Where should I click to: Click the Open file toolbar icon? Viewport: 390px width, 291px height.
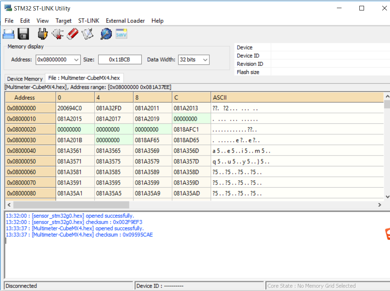click(x=9, y=34)
